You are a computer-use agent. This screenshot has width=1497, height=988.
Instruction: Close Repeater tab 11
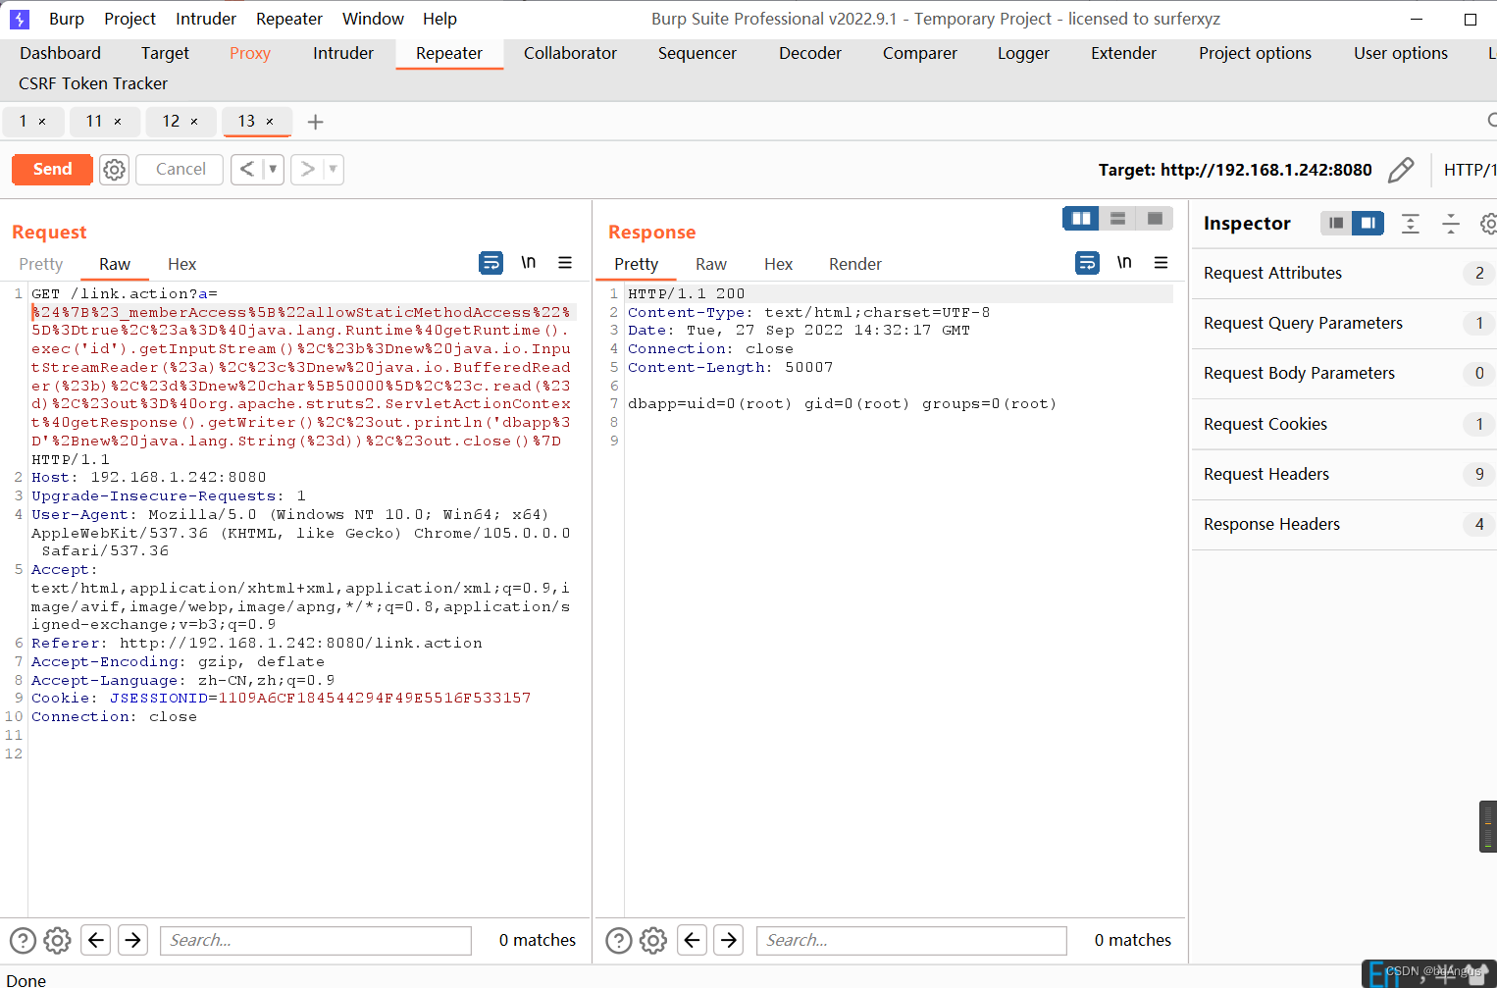(x=118, y=122)
